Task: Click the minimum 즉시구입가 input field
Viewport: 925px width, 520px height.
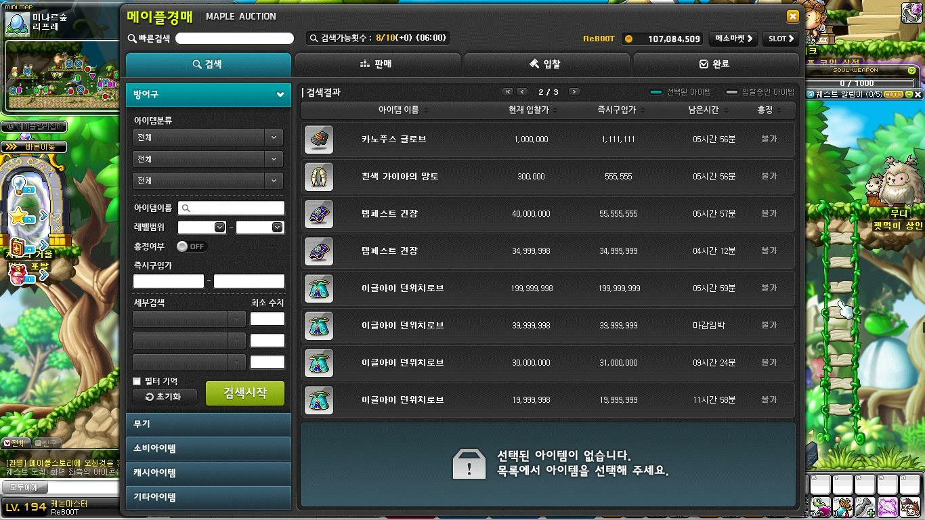Action: pos(169,281)
